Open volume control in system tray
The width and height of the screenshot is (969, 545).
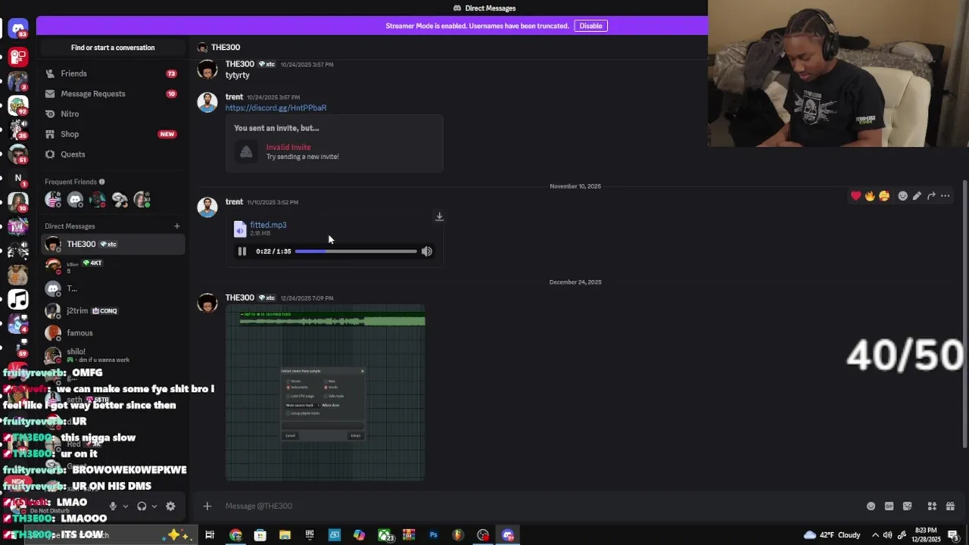(887, 535)
